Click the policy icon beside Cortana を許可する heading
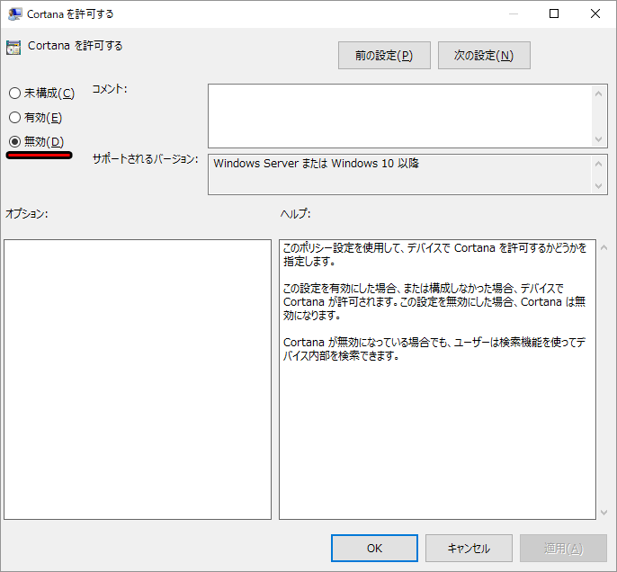 coord(13,47)
